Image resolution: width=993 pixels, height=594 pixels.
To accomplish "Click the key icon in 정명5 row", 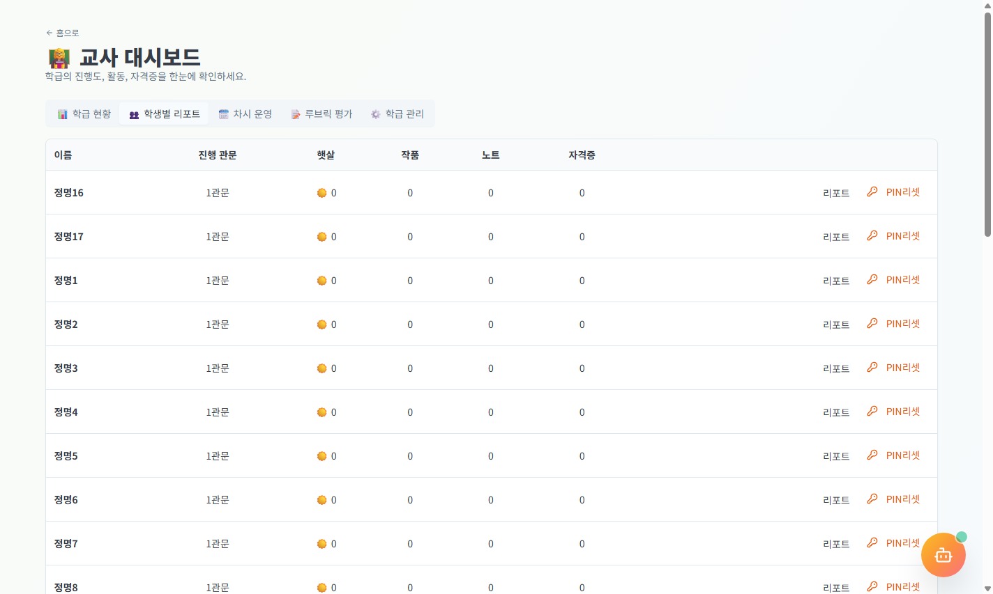I will [x=872, y=455].
